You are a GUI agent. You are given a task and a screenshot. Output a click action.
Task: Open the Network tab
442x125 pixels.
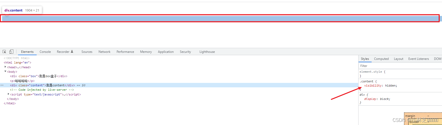(104, 52)
